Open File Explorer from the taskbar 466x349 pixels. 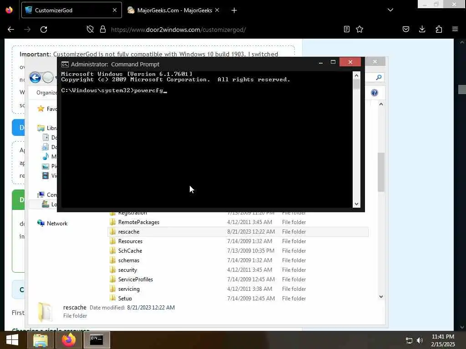click(41, 340)
